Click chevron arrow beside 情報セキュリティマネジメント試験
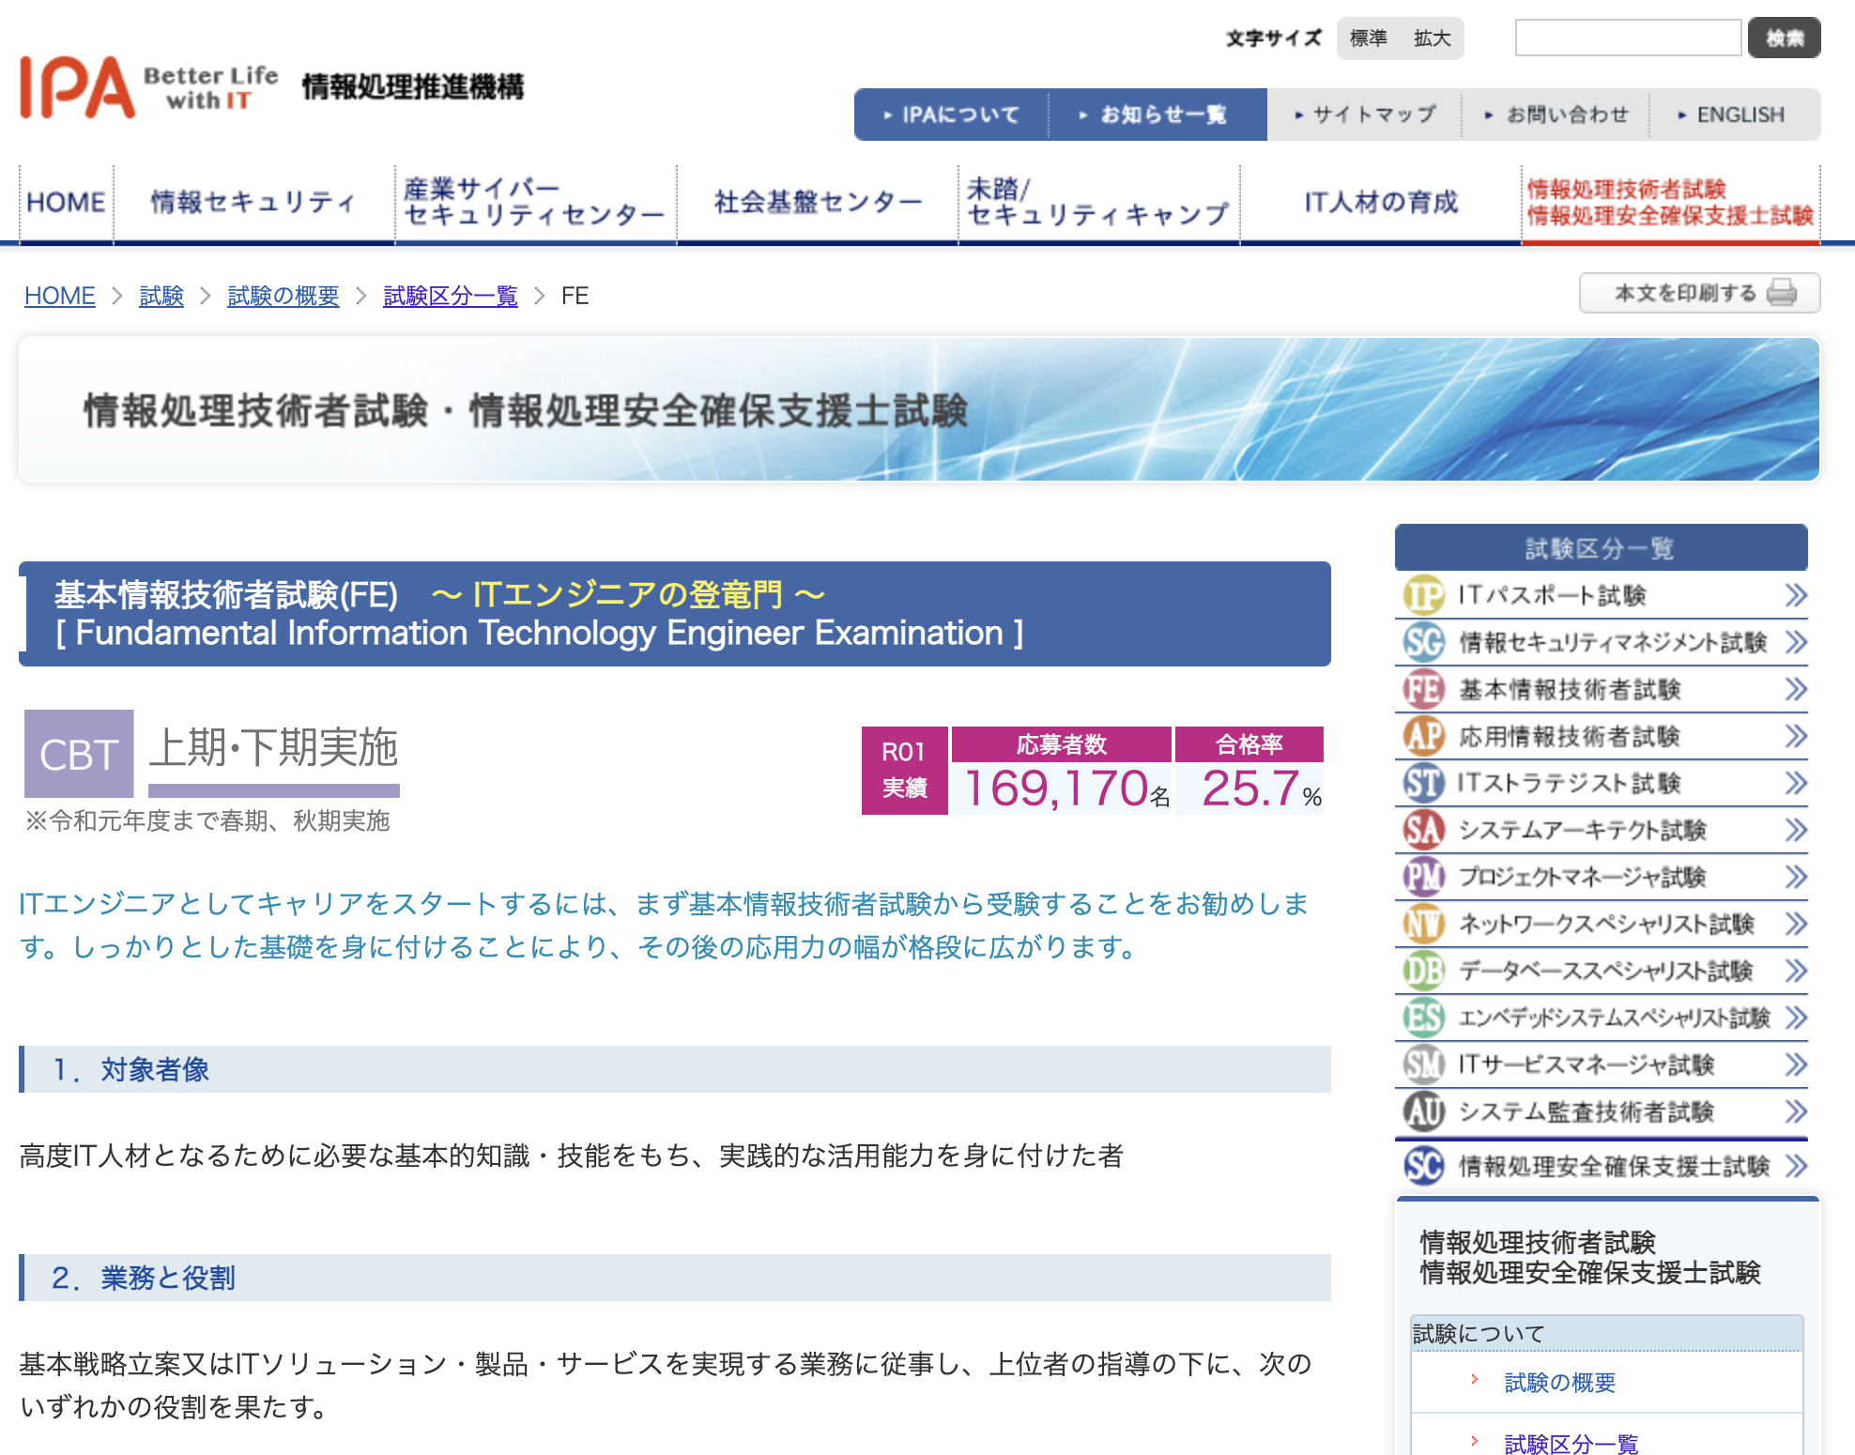 click(x=1796, y=642)
